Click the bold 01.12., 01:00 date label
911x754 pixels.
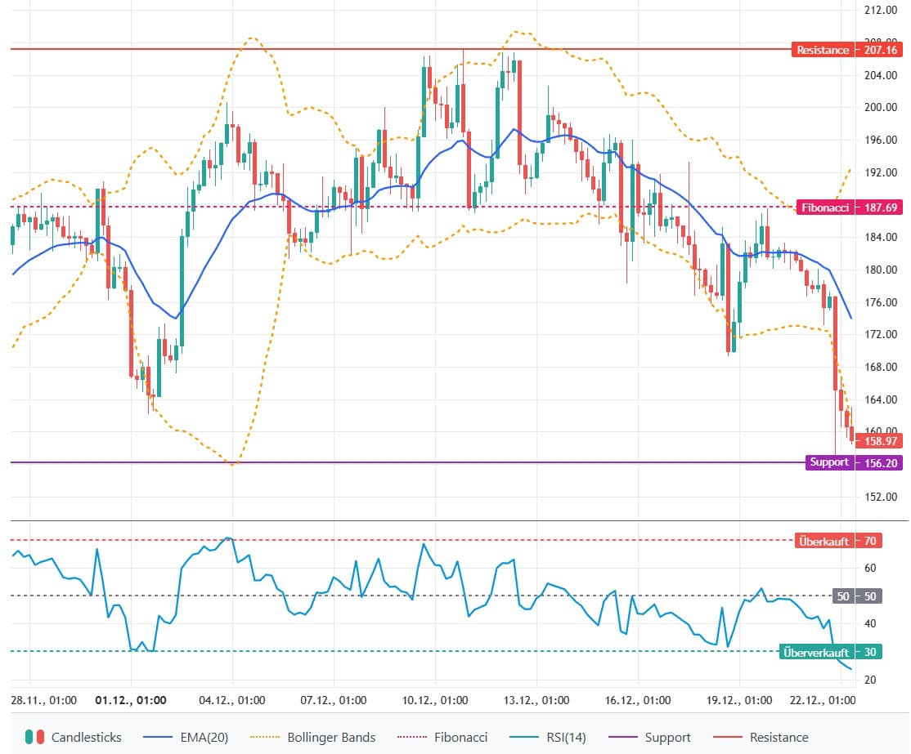131,700
